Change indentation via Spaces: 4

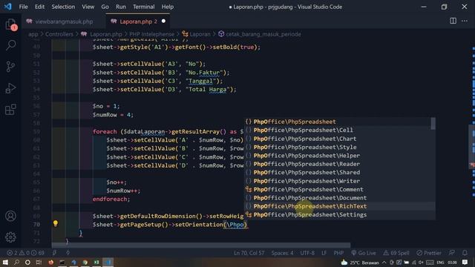pyautogui.click(x=282, y=253)
